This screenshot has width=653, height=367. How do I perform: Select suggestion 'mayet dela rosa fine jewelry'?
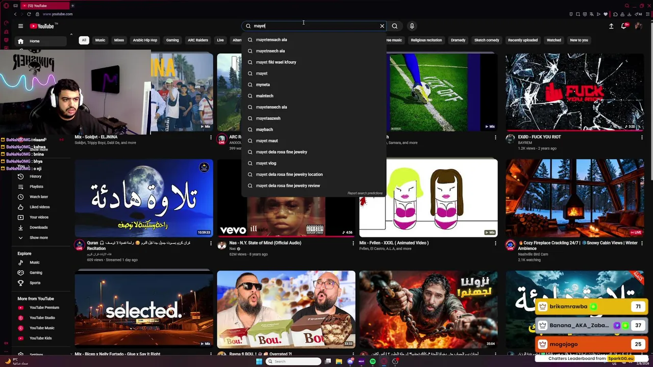pos(314,152)
